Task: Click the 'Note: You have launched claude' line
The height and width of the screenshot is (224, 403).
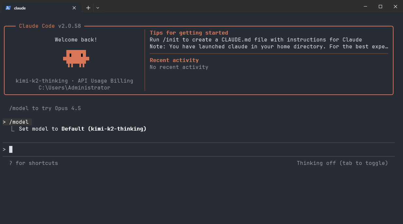Action: (x=269, y=46)
